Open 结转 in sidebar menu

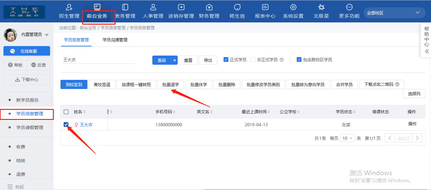21,161
